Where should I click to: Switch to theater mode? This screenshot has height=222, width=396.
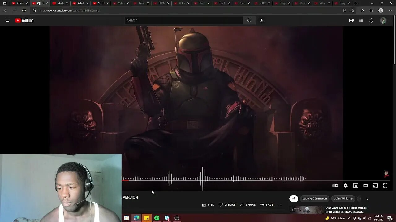(x=365, y=186)
